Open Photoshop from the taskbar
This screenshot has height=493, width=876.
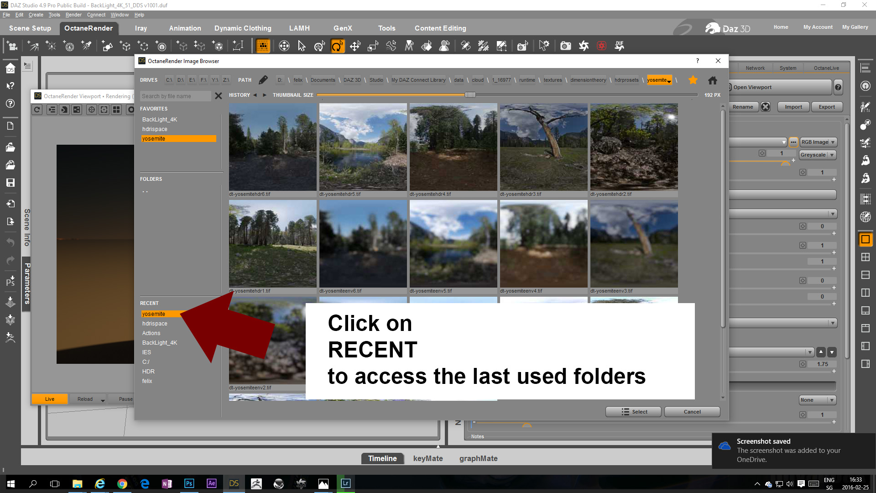click(x=189, y=483)
